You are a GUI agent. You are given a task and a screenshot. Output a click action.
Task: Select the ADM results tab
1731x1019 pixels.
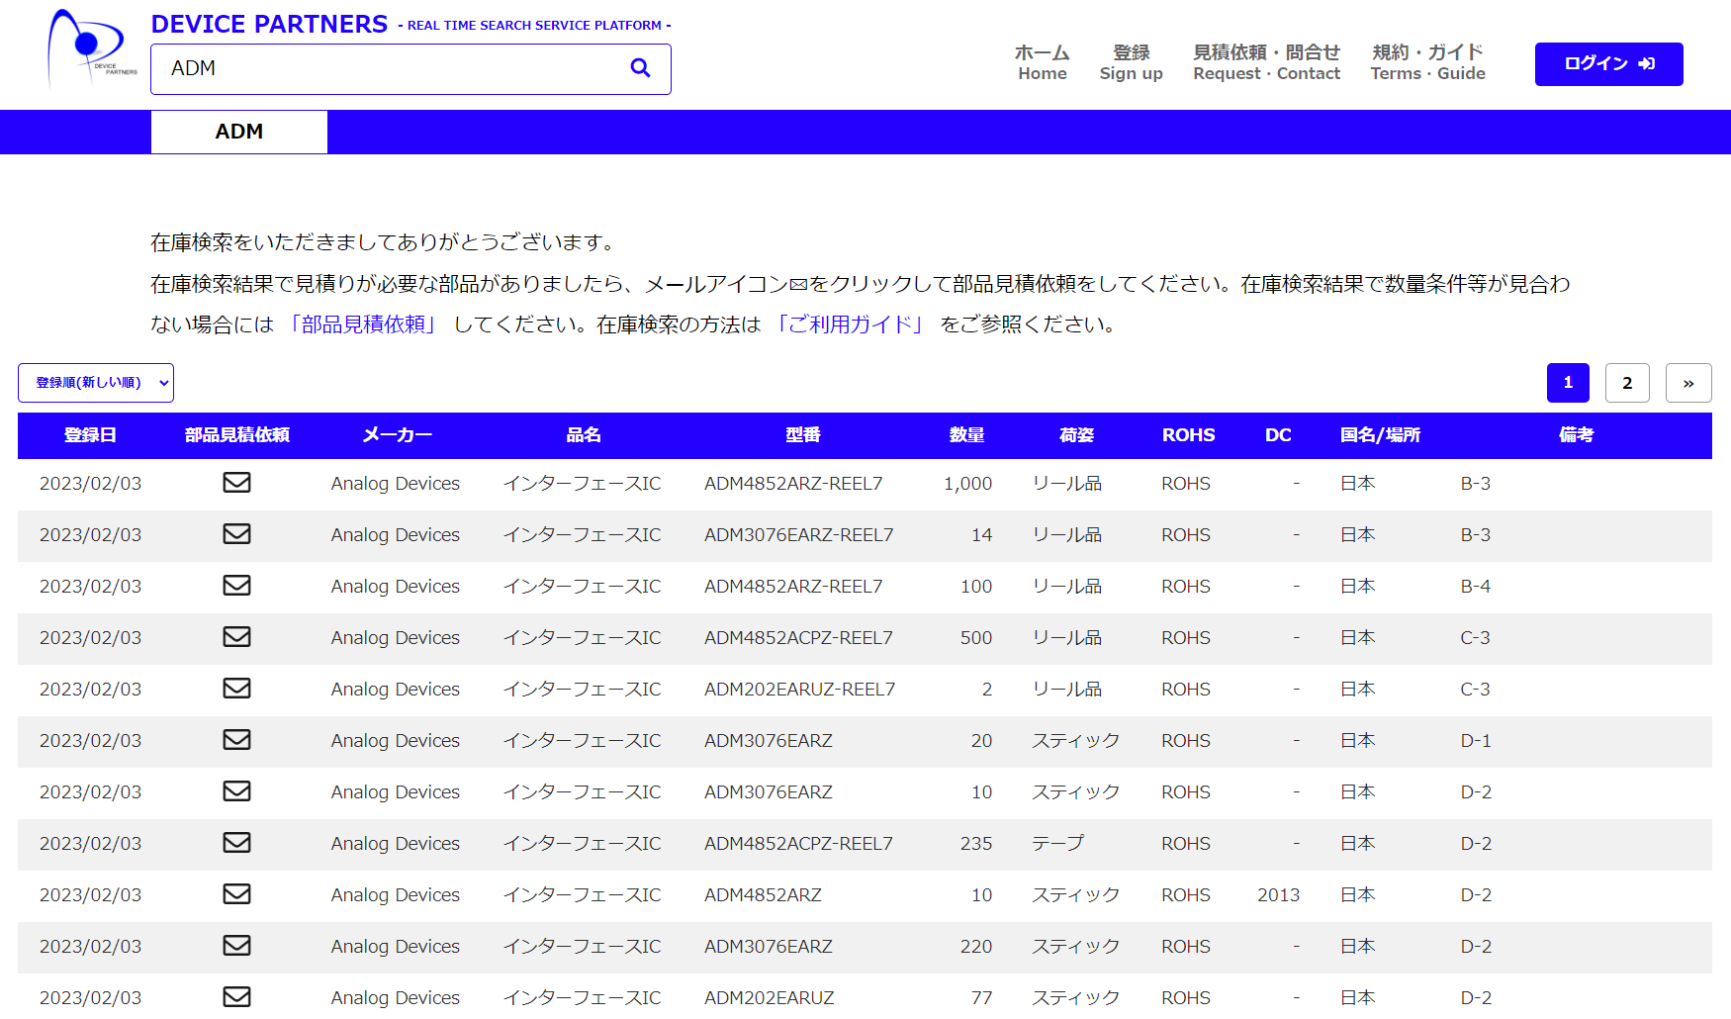pyautogui.click(x=239, y=132)
